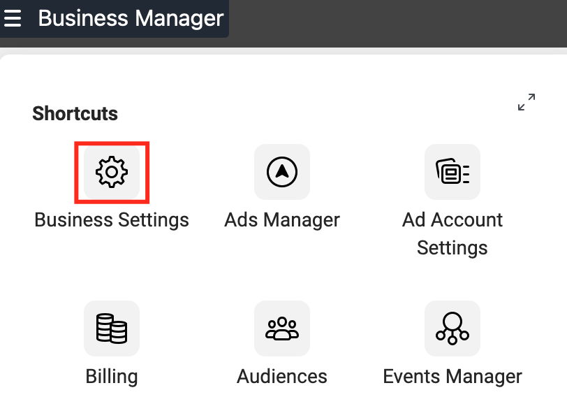Screen dimensions: 567x411
Task: Click the Shortcuts section heading
Action: [75, 113]
